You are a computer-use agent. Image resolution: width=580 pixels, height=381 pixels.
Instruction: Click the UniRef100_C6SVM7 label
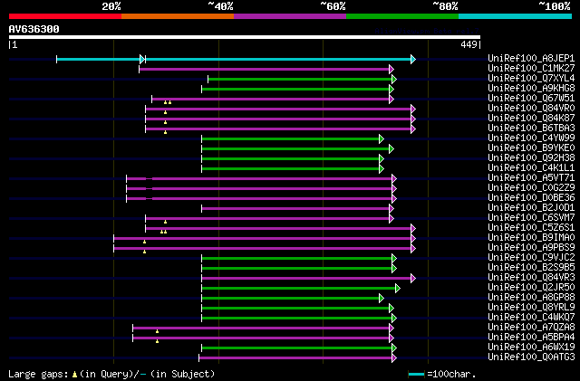point(531,218)
